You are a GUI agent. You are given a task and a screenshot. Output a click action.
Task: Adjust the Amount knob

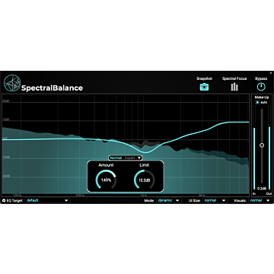coord(106,180)
